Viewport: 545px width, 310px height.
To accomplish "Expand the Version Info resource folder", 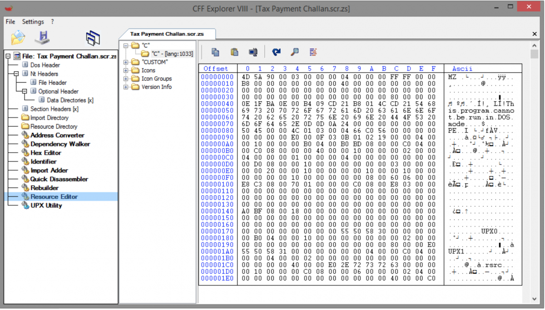I will tap(126, 87).
